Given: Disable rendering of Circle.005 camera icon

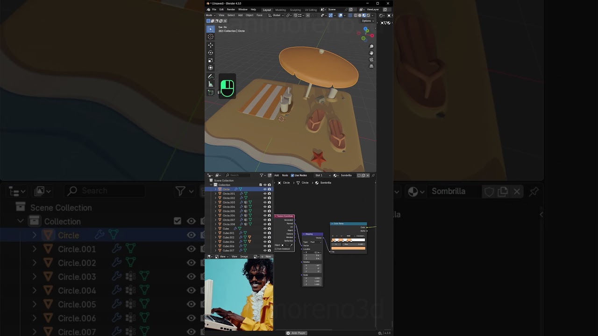Looking at the screenshot, I should (x=269, y=211).
